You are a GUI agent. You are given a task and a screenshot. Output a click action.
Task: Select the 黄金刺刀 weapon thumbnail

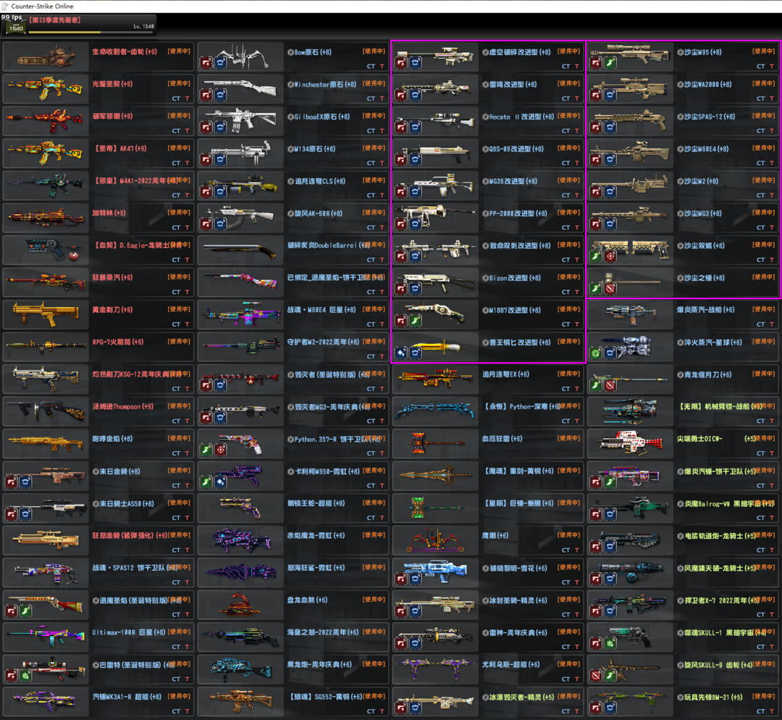coord(45,314)
